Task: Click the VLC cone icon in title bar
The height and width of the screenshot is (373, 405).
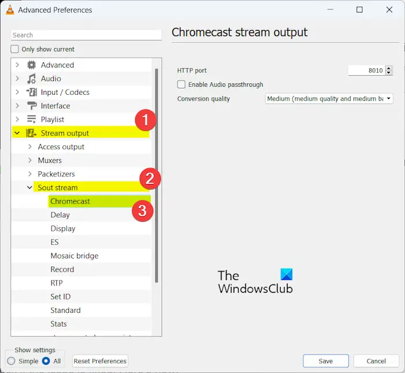Action: coord(10,10)
